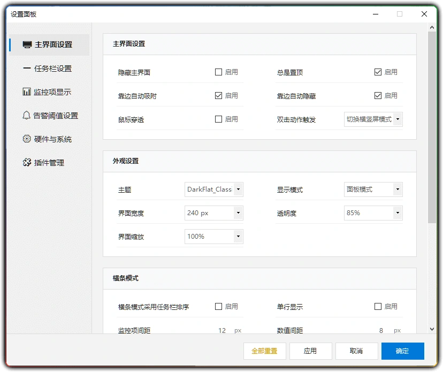
Task: Open 主题 DarkFlat_Classic dropdown
Action: (x=214, y=189)
